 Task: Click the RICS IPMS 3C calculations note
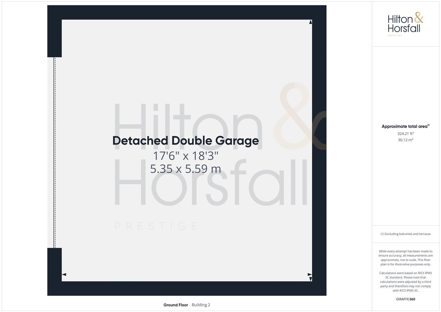tap(405, 282)
